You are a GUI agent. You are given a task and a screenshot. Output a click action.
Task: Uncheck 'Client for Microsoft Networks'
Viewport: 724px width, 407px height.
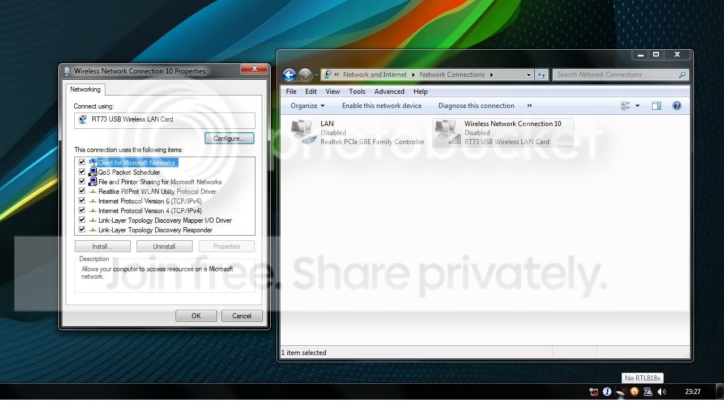tap(82, 162)
